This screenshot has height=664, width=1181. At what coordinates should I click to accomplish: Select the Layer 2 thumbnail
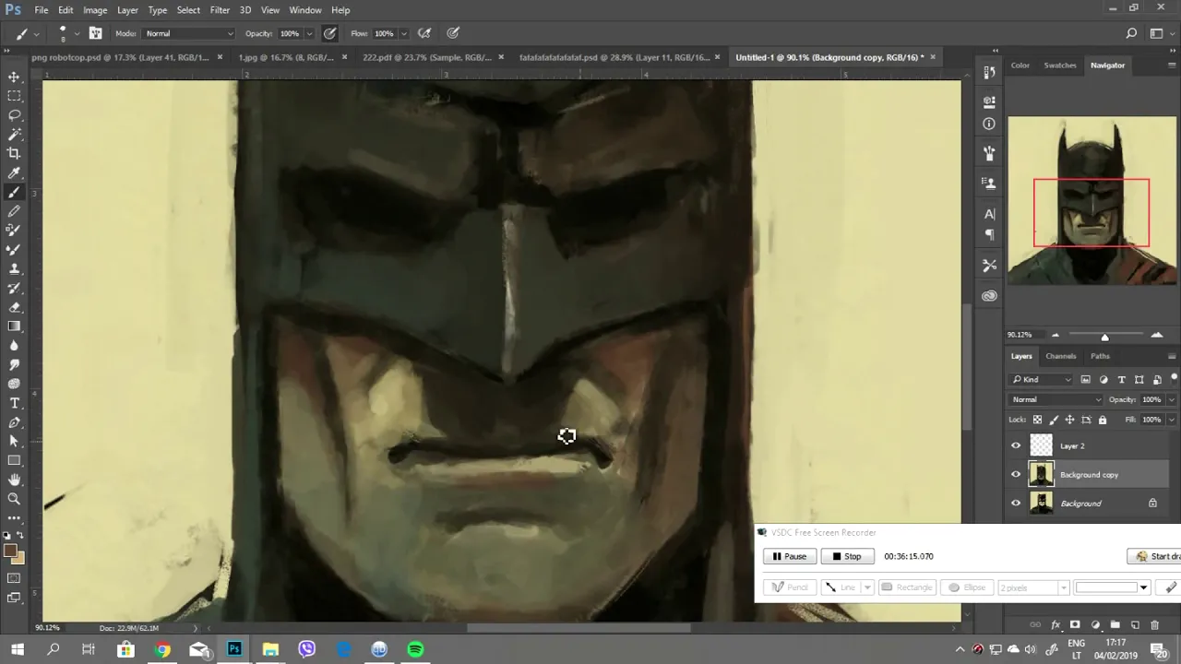point(1041,446)
